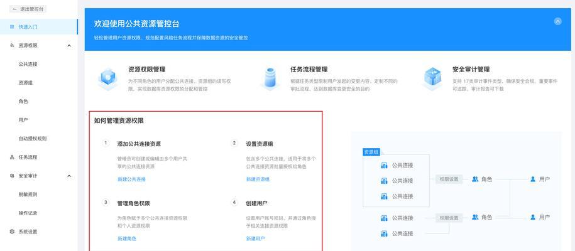Image resolution: width=575 pixels, height=251 pixels.
Task: Collapse the 安全审计 menu chevron
Action: point(69,176)
